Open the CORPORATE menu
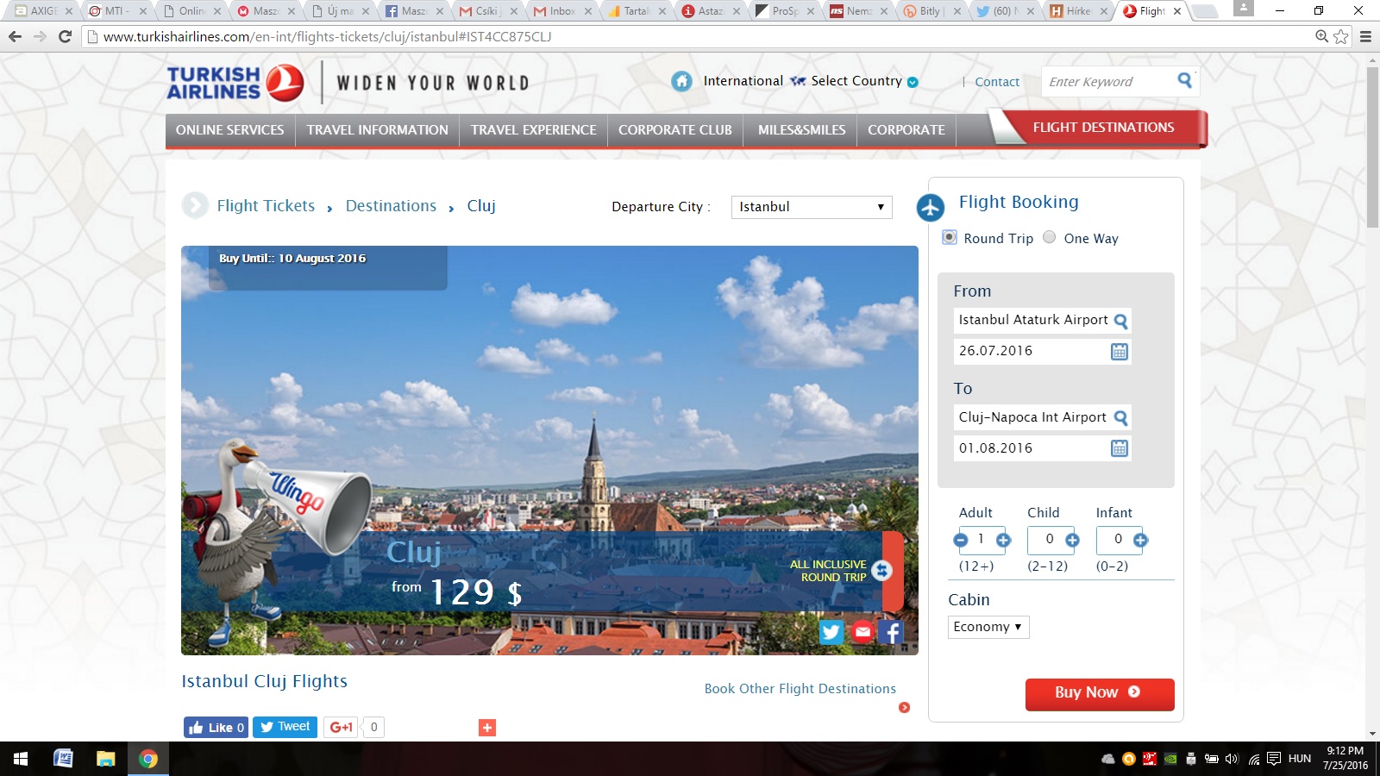This screenshot has width=1380, height=776. 906,130
